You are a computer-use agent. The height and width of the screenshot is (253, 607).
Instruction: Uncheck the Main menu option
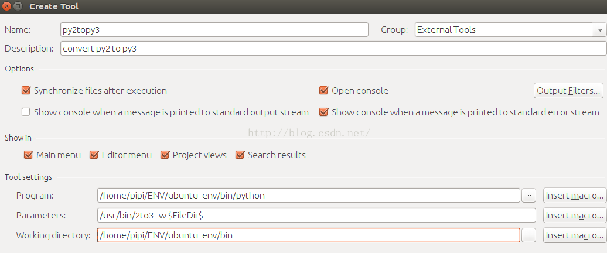[x=28, y=155]
